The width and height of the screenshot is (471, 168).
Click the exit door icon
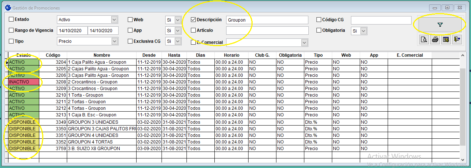[x=457, y=40]
